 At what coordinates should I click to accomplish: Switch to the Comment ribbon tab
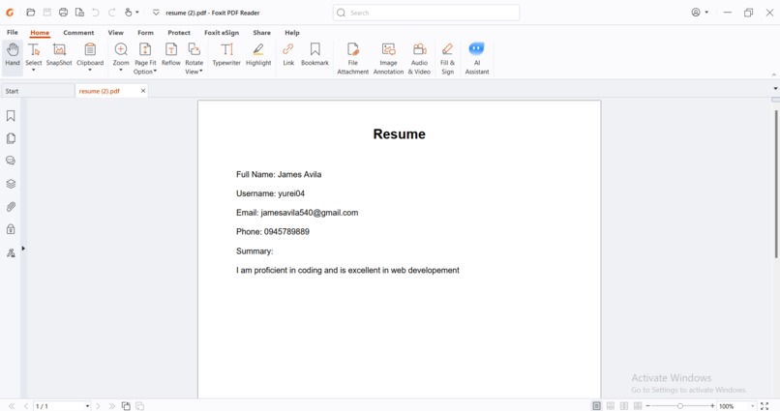pyautogui.click(x=78, y=32)
